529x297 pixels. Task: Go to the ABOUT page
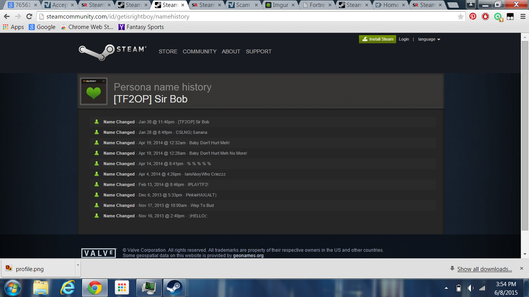click(231, 51)
